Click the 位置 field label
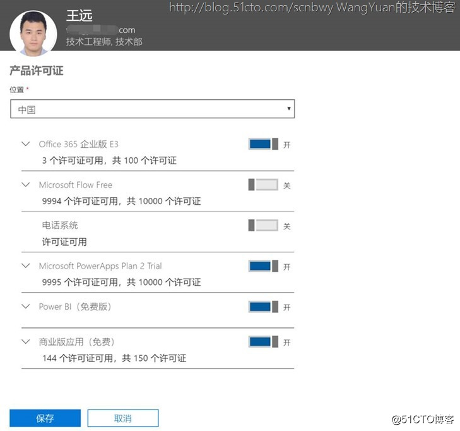460x431 pixels. click(x=17, y=90)
